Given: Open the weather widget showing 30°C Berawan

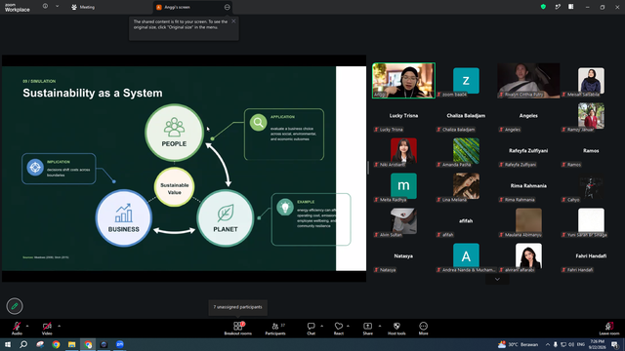Looking at the screenshot, I should click(x=519, y=344).
